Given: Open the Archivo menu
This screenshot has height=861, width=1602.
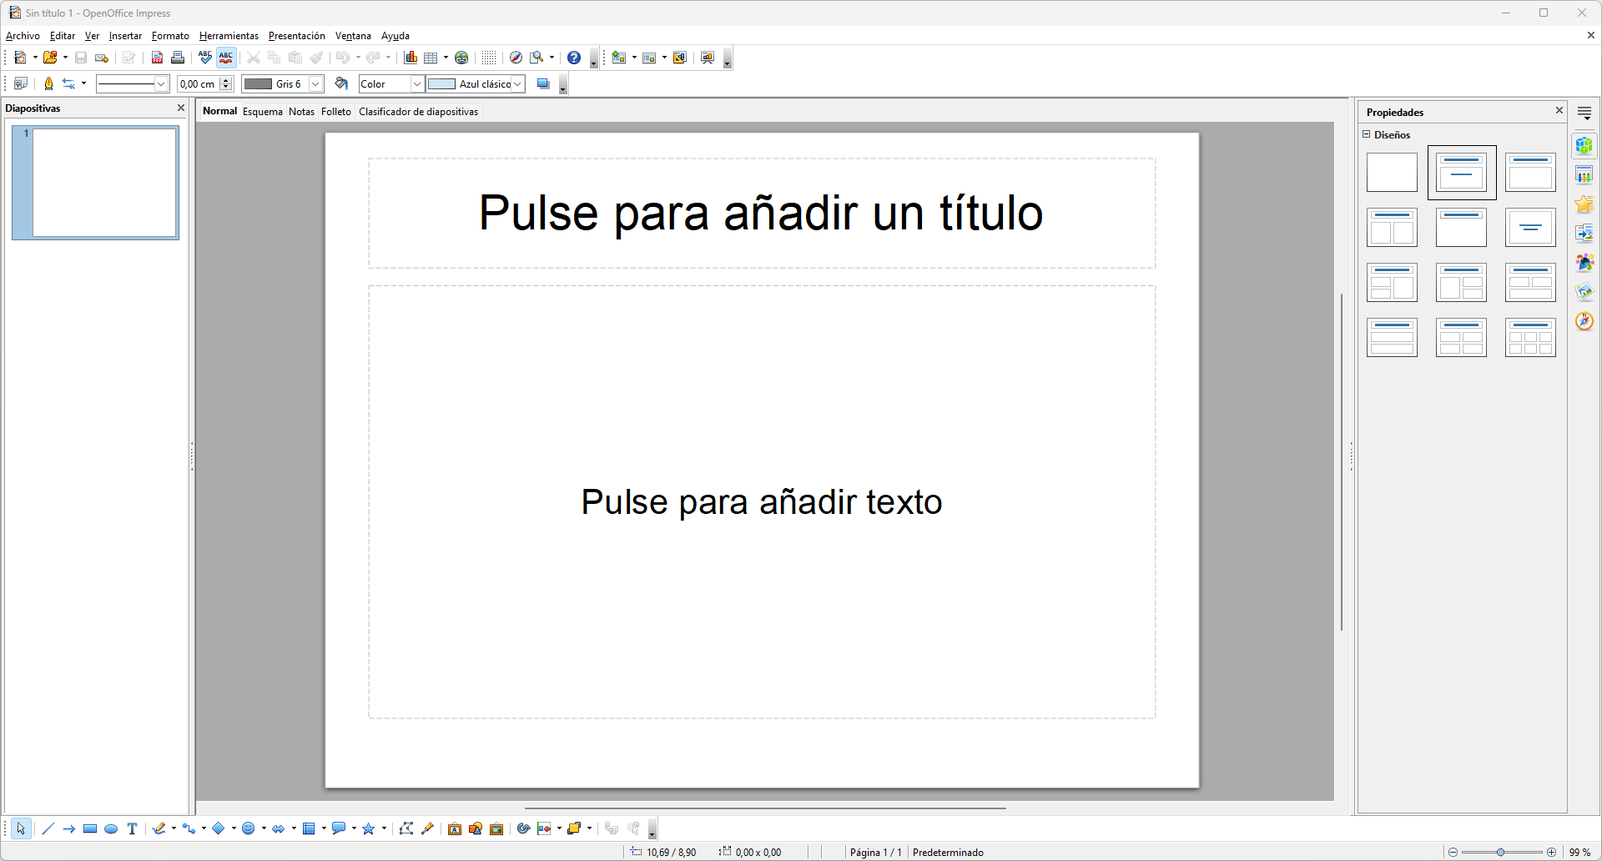Looking at the screenshot, I should [x=23, y=36].
